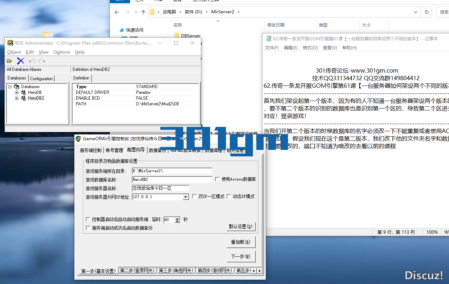This screenshot has width=449, height=284.
Task: Click the 重加载(R) button
Action: pyautogui.click(x=241, y=242)
